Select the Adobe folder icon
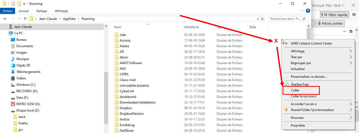Image resolution: width=359 pixels, height=133 pixels. pos(116,46)
